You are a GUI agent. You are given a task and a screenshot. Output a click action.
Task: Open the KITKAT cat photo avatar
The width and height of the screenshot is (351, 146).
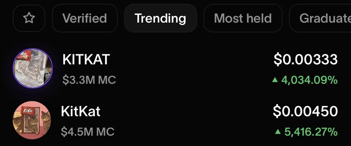click(33, 68)
